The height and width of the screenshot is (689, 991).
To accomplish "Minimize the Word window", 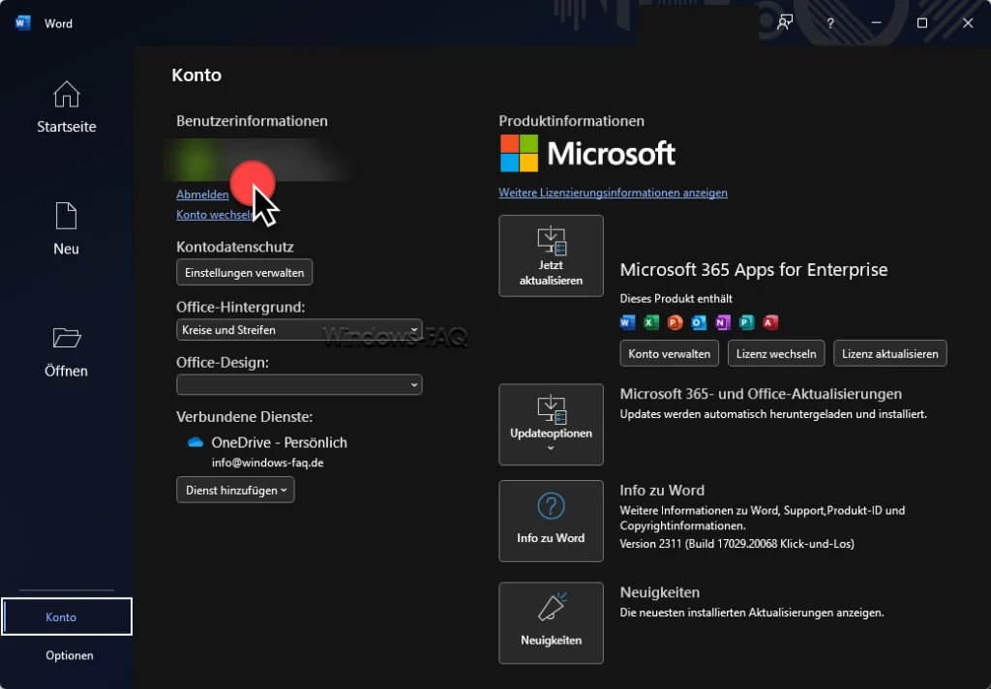I will coord(876,23).
